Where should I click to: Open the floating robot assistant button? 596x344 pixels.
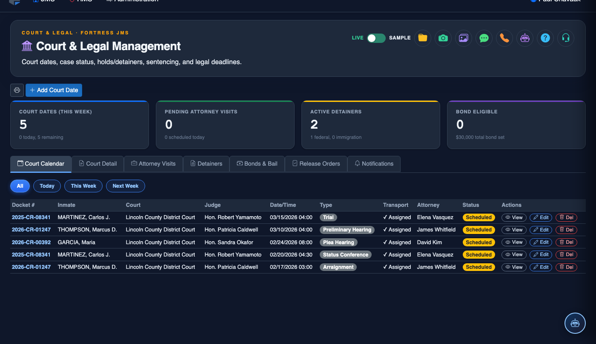(x=575, y=323)
